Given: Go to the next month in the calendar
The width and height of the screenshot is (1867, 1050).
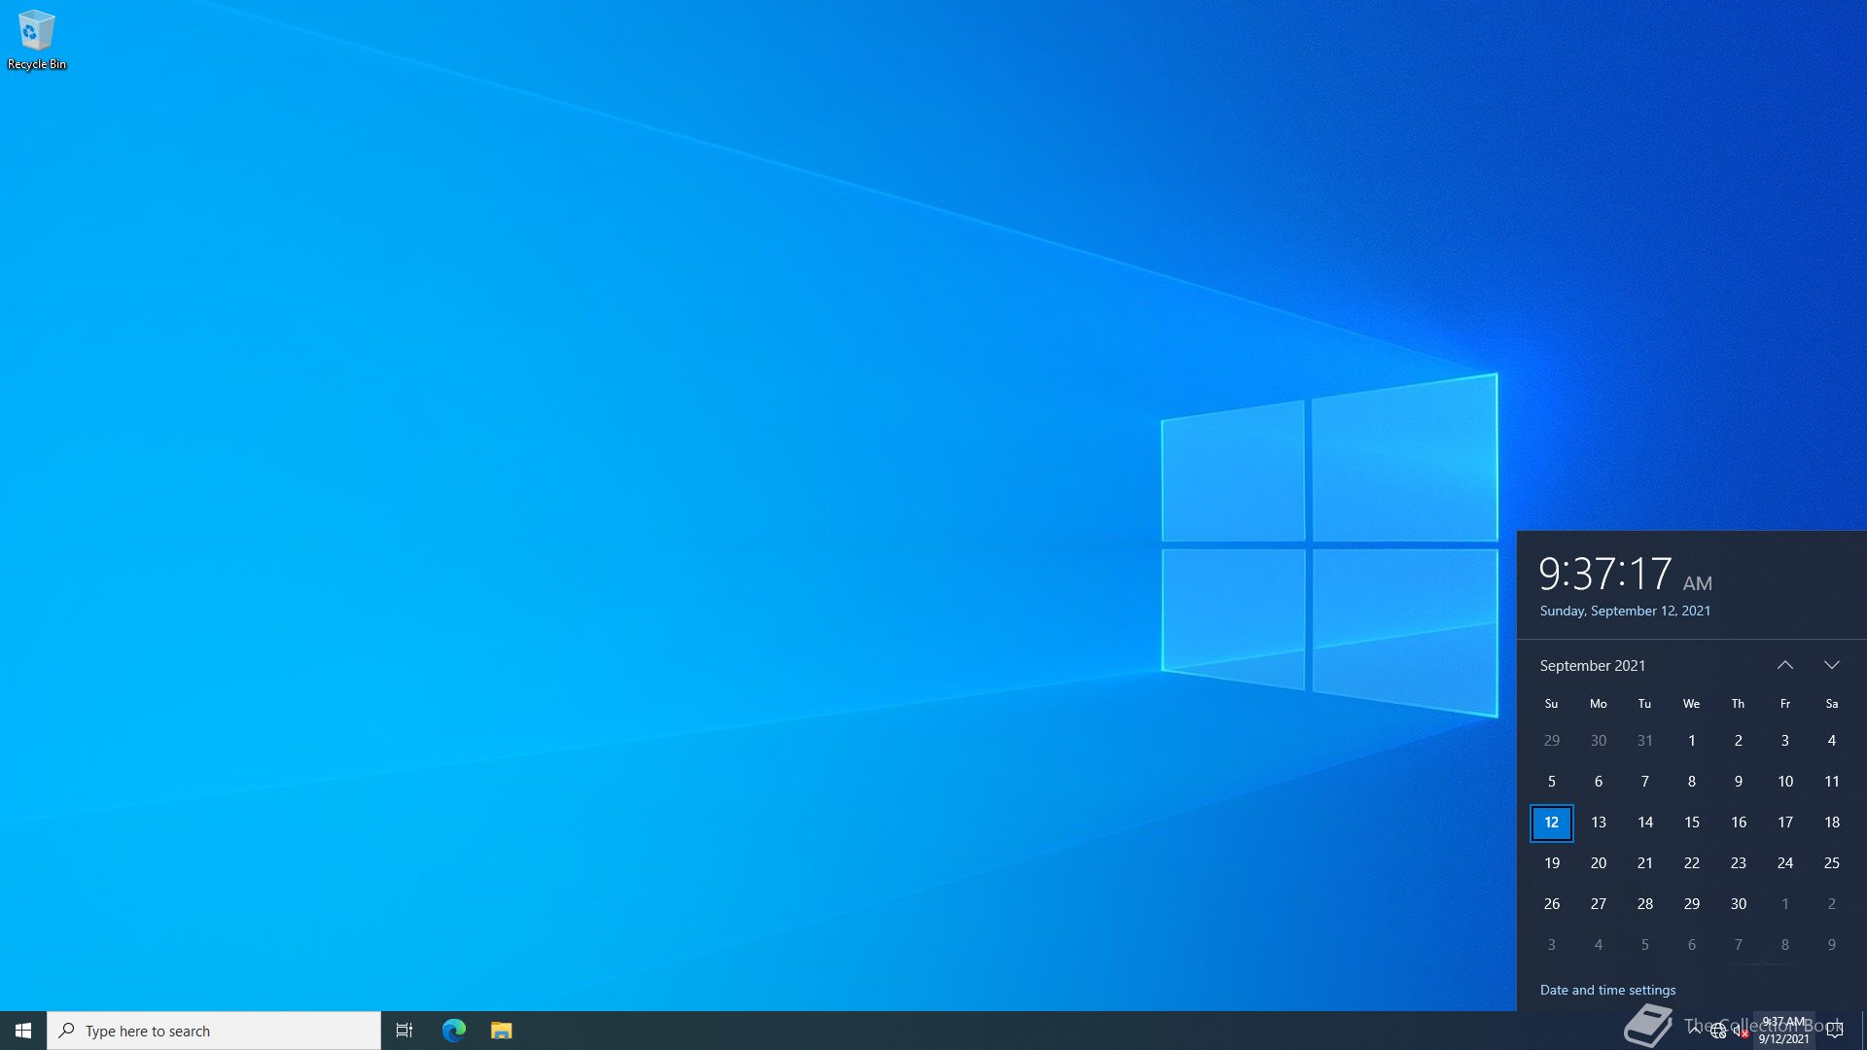Looking at the screenshot, I should click(x=1832, y=666).
